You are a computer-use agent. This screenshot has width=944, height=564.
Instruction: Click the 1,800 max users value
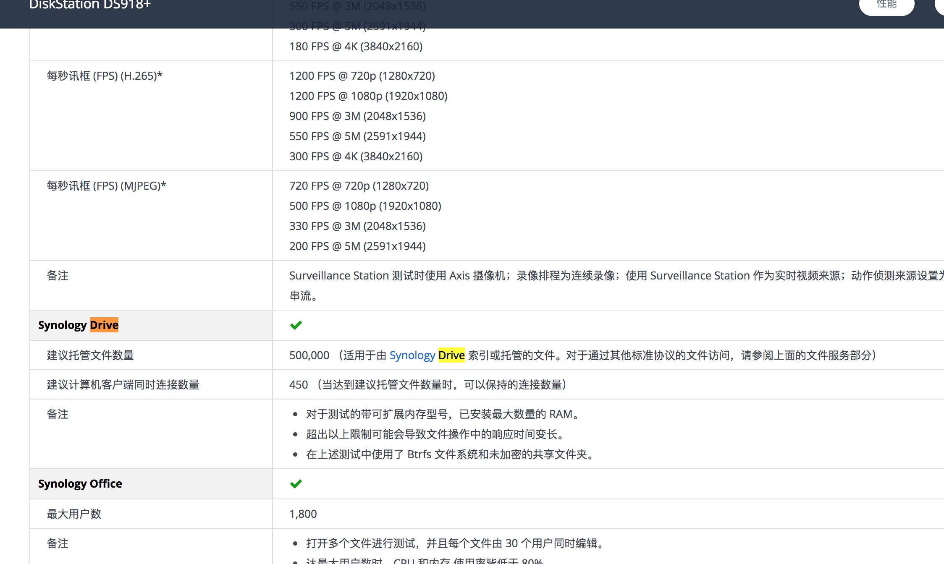[303, 514]
